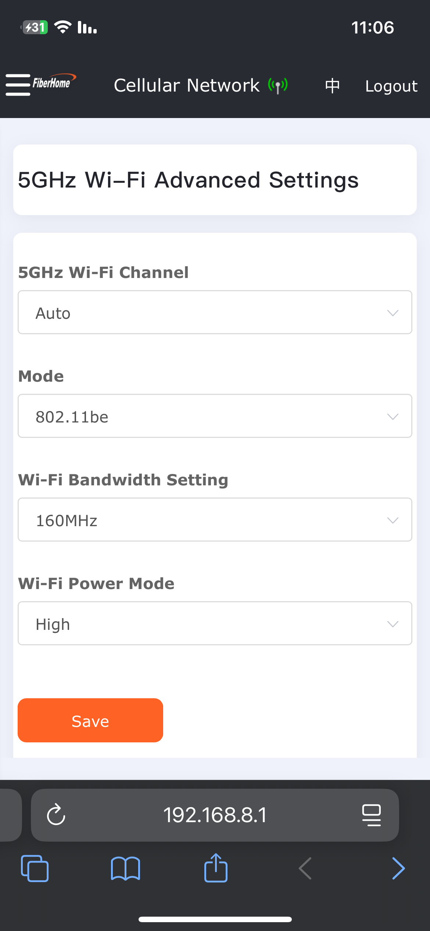Tap the 192.168.8.1 address bar
The height and width of the screenshot is (931, 430).
pos(215,815)
